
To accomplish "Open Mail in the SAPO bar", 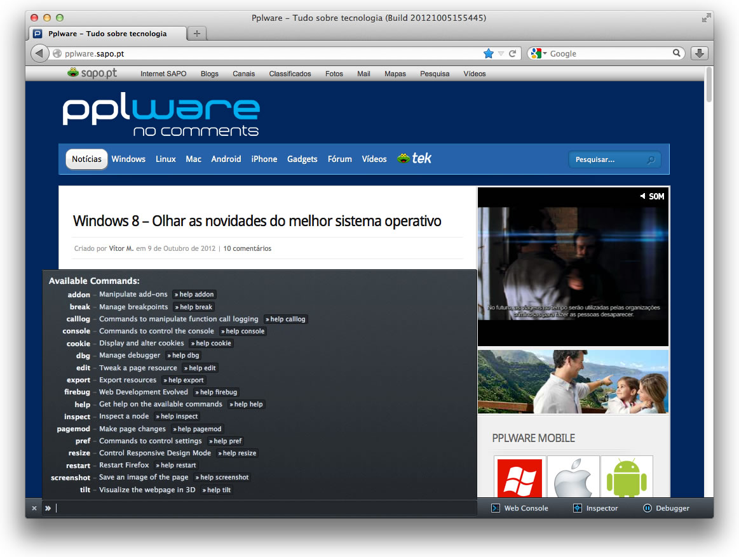I will tap(363, 74).
